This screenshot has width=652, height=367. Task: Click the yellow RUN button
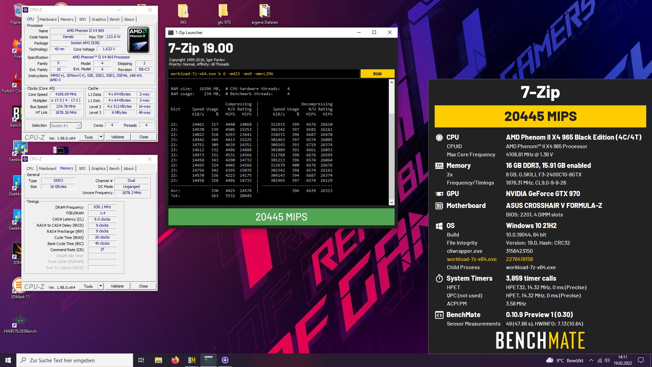377,74
